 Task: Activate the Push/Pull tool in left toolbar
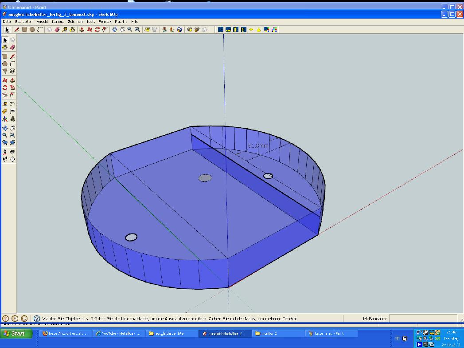[x=12, y=80]
